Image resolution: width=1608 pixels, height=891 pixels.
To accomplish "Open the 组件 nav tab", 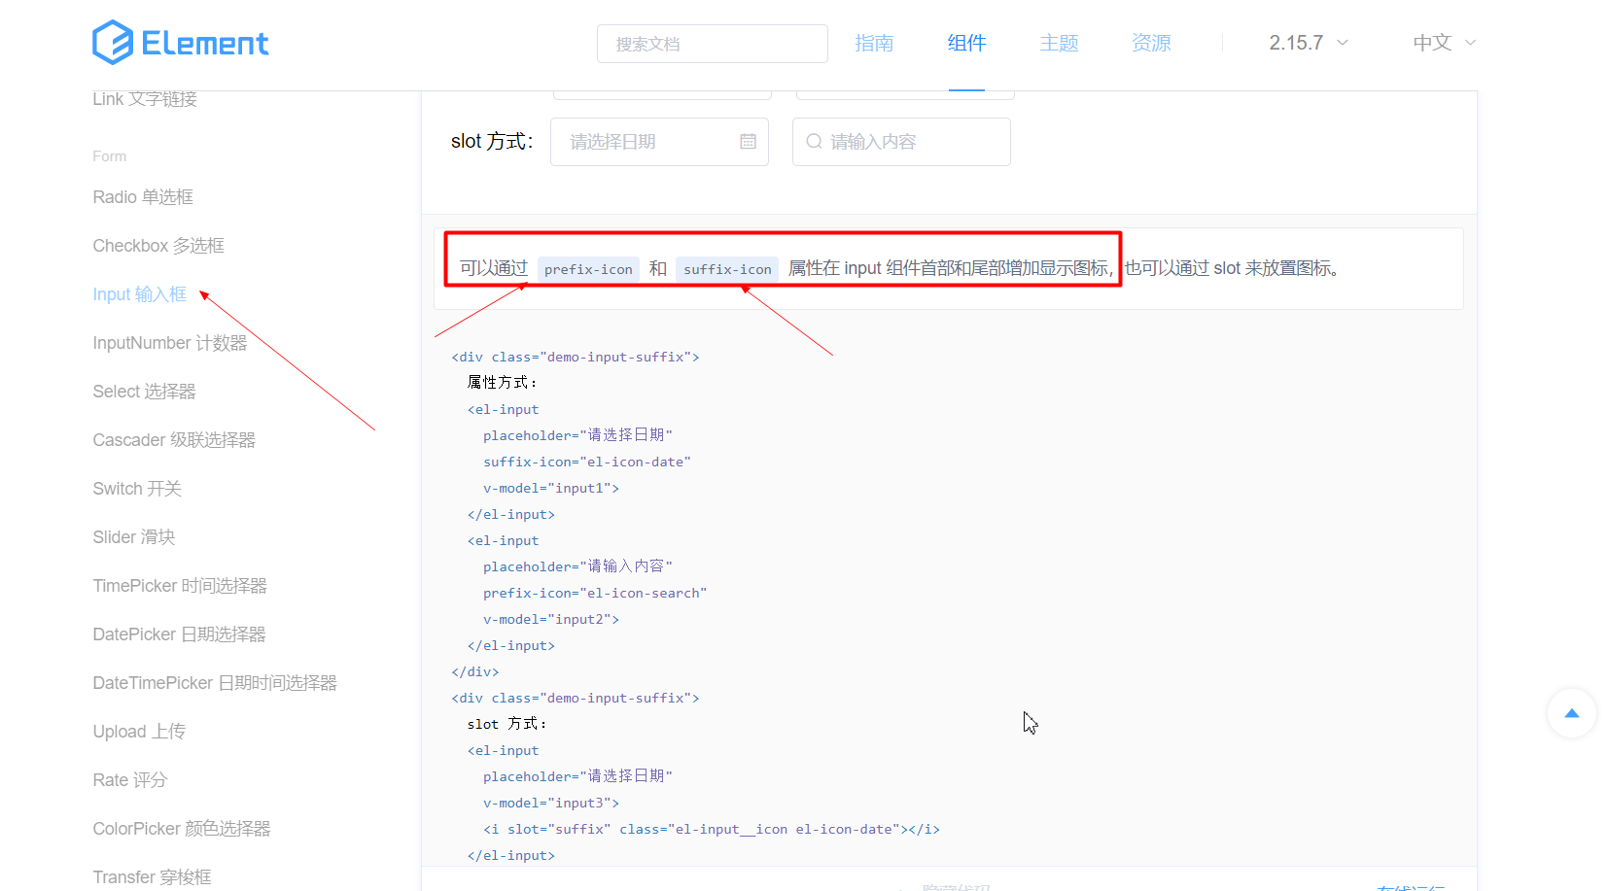I will coord(966,43).
